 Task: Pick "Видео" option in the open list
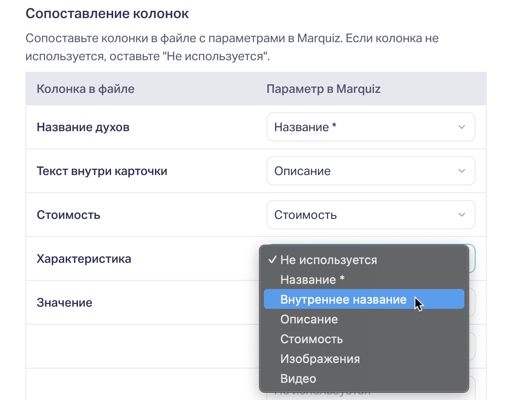(298, 378)
